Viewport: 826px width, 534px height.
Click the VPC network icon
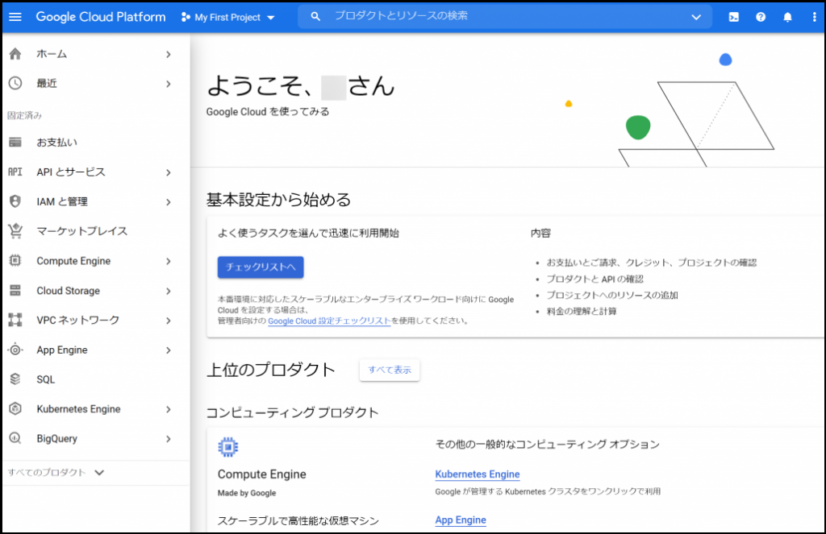point(15,319)
